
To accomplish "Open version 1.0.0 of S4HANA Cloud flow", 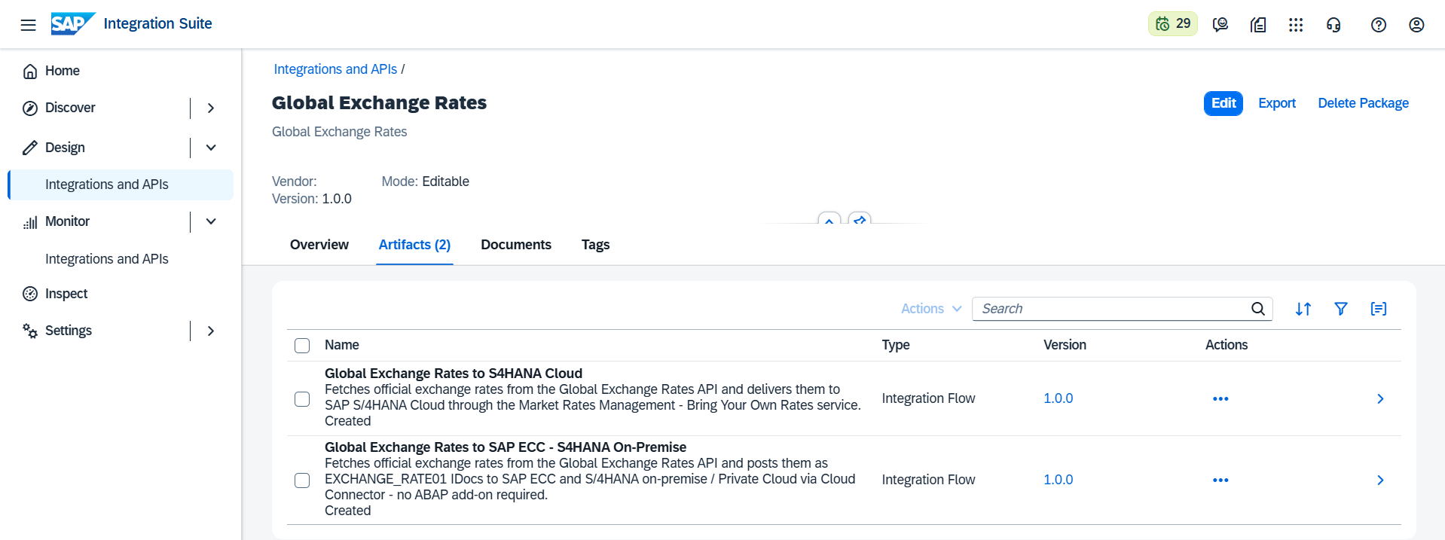I will (x=1058, y=398).
